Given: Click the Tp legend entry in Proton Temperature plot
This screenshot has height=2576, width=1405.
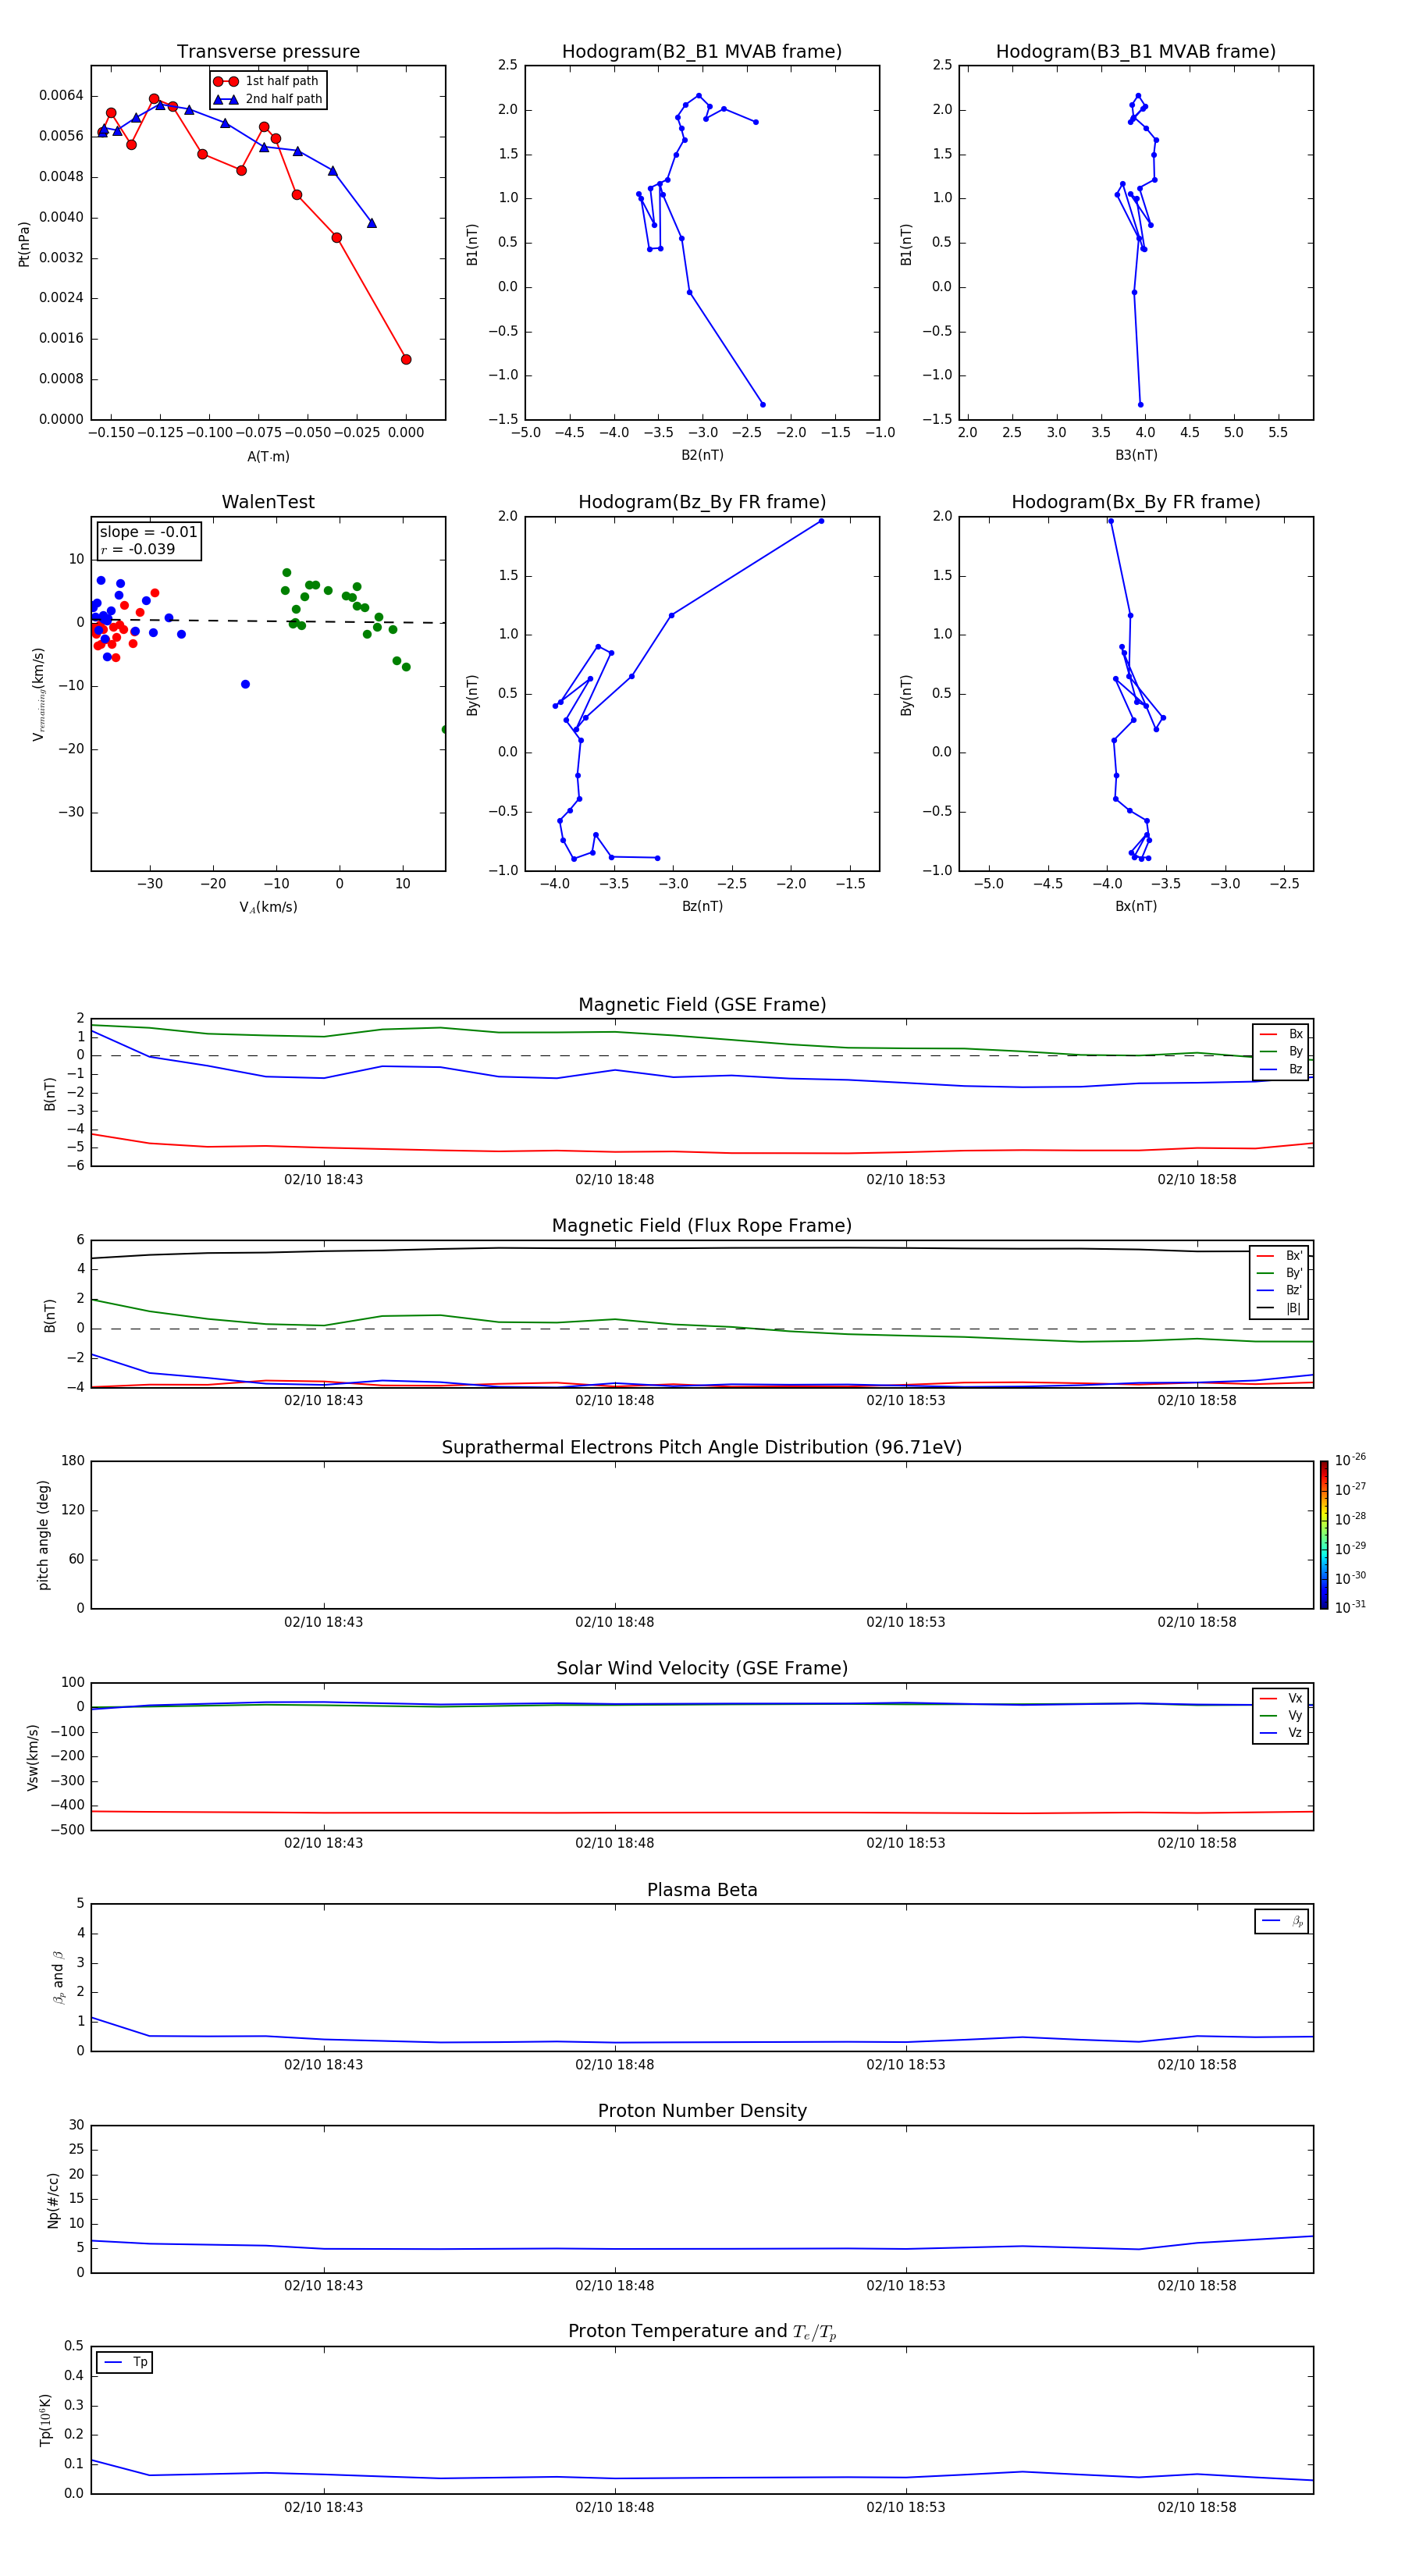Looking at the screenshot, I should pos(125,2362).
